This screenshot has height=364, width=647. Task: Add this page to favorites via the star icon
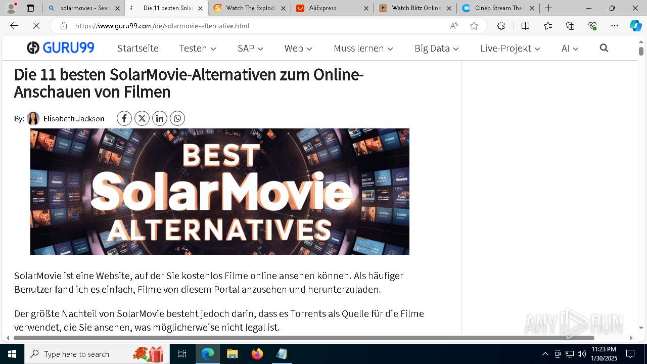coord(474,26)
